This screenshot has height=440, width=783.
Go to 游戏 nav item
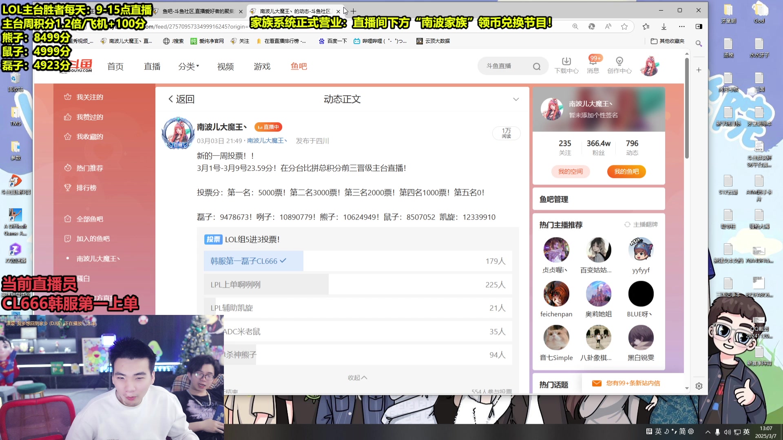[262, 66]
